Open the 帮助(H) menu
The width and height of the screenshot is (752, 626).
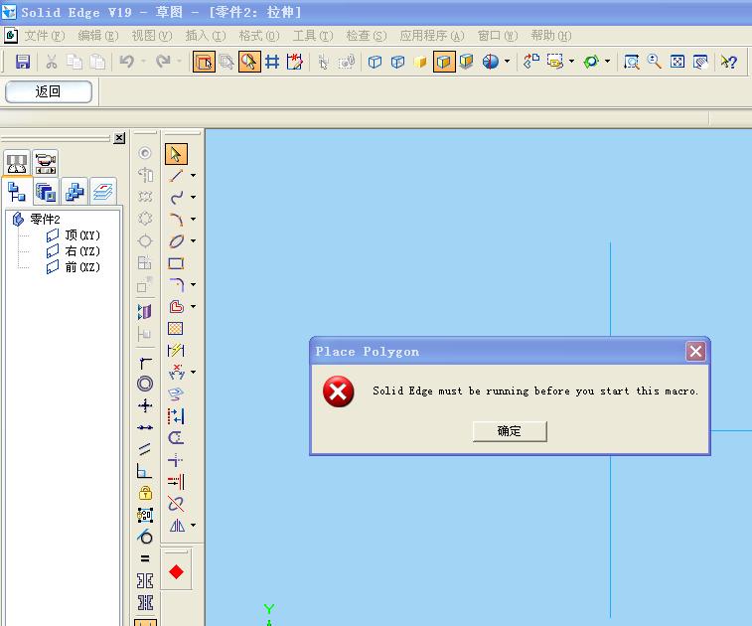(x=551, y=36)
